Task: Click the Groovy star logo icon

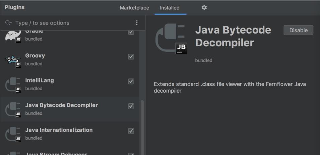Action: pos(13,60)
